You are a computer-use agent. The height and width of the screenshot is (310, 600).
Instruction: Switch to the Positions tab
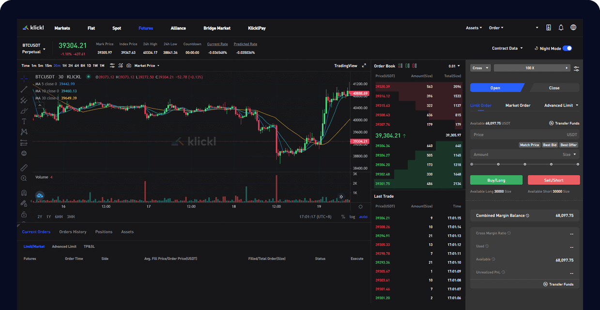point(104,232)
